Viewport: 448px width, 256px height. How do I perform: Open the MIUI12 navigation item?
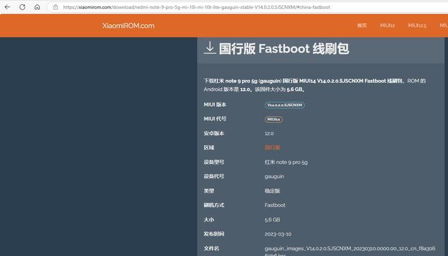point(387,26)
